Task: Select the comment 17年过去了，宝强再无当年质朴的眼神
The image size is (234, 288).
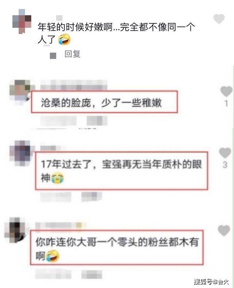Action: [x=121, y=171]
